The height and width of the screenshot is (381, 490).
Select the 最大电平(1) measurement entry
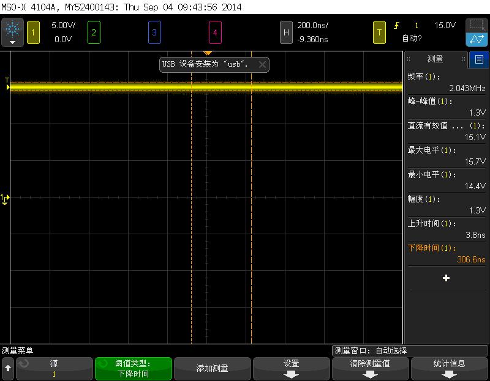447,156
